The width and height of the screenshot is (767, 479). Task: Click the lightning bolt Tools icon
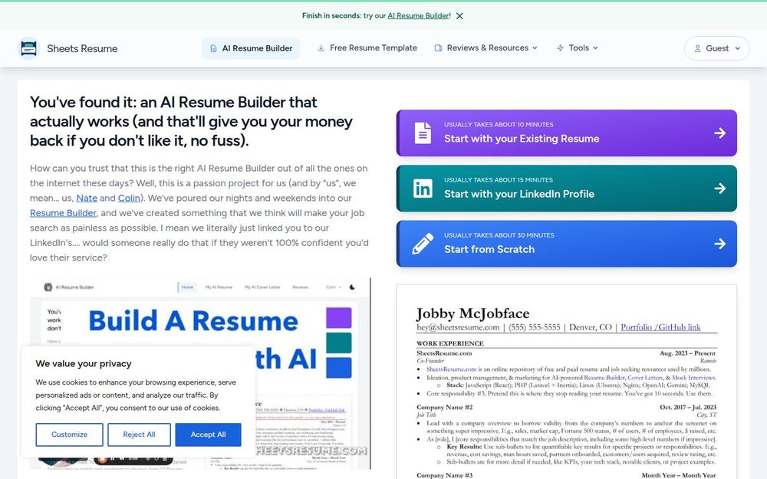point(560,48)
